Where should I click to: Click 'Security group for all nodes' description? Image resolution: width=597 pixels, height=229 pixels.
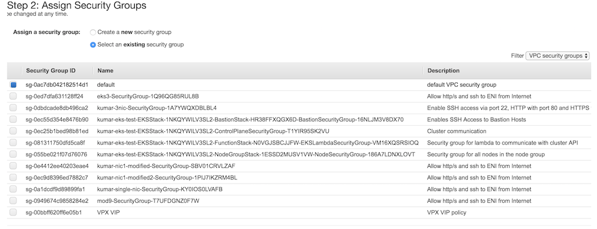(x=486, y=154)
